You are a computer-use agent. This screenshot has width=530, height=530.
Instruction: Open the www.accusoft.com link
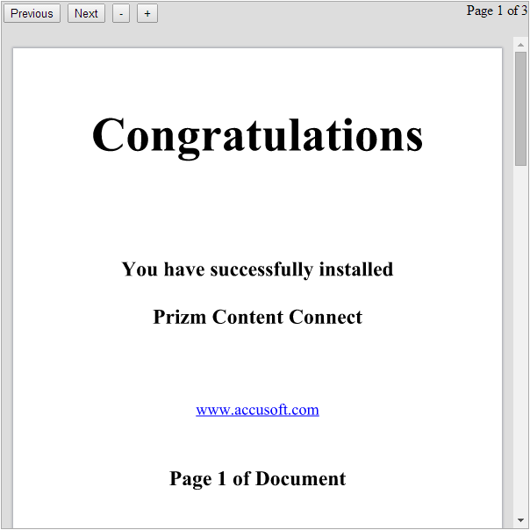(x=257, y=410)
